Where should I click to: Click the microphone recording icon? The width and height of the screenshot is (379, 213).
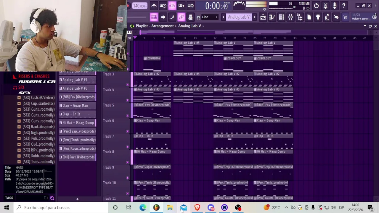point(335,6)
